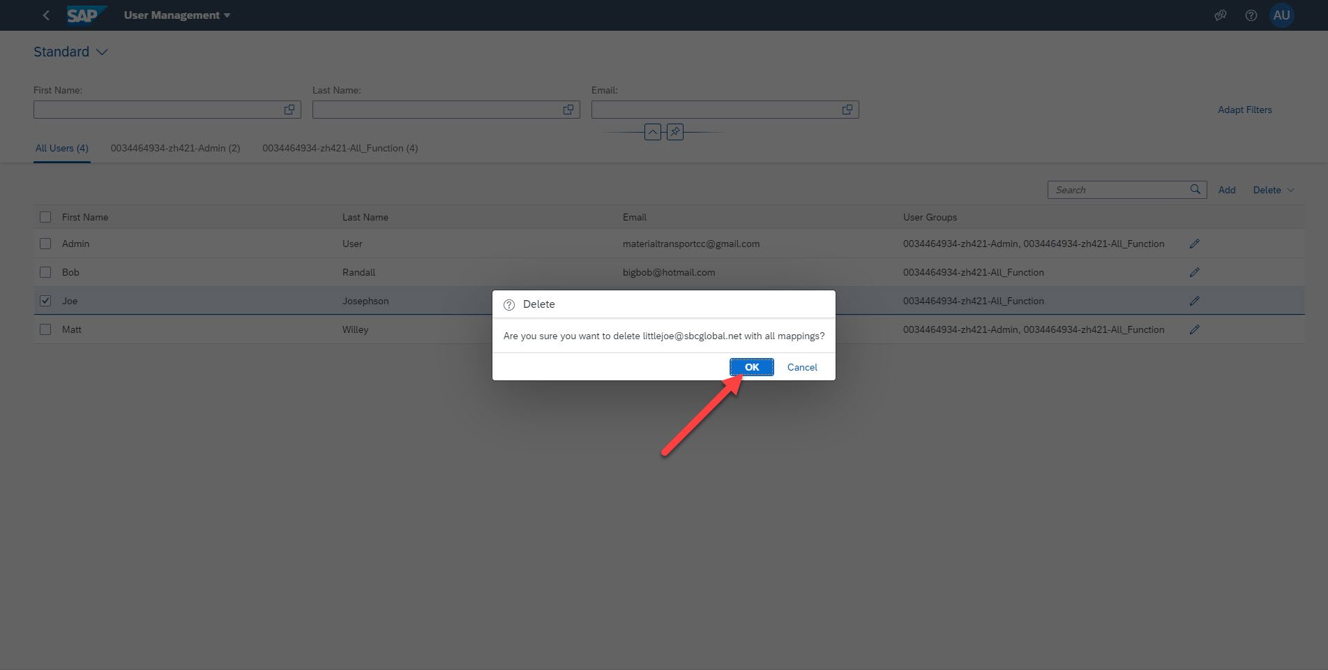The image size is (1328, 670).
Task: Click the Add user button
Action: (x=1227, y=190)
